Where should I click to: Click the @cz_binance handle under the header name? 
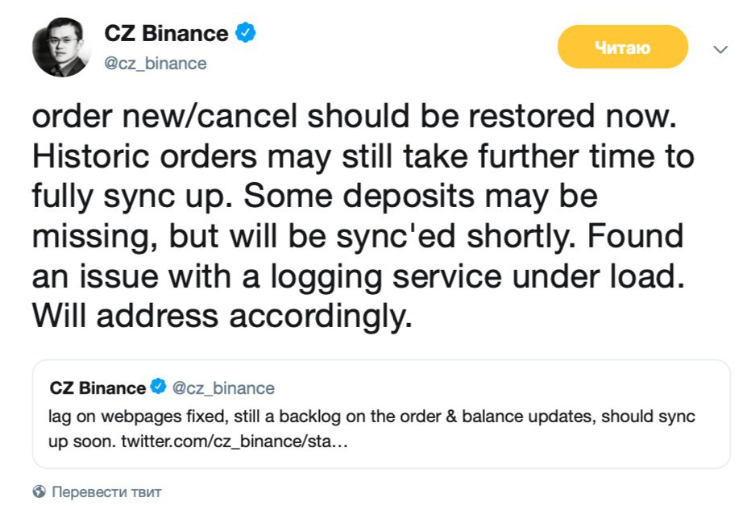point(156,63)
